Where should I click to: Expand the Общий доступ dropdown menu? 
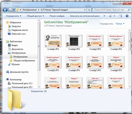tap(35, 16)
